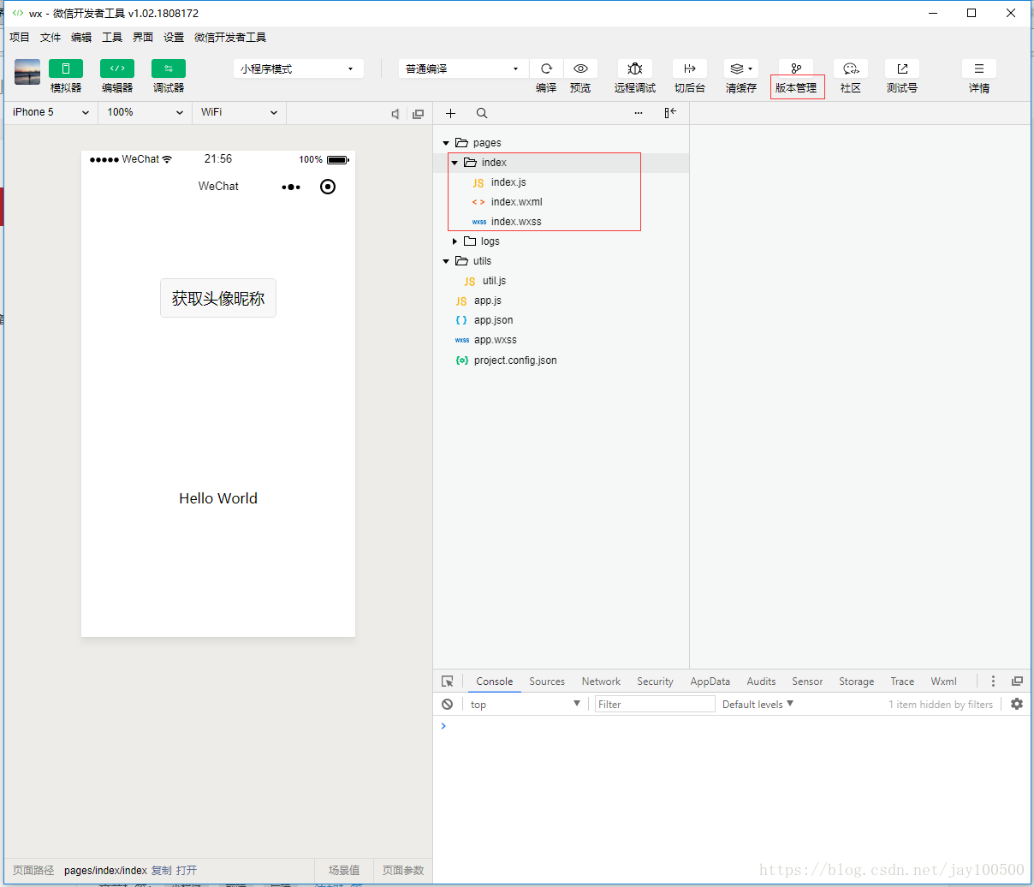
Task: Open the 微信开发者工具 menu
Action: (230, 38)
